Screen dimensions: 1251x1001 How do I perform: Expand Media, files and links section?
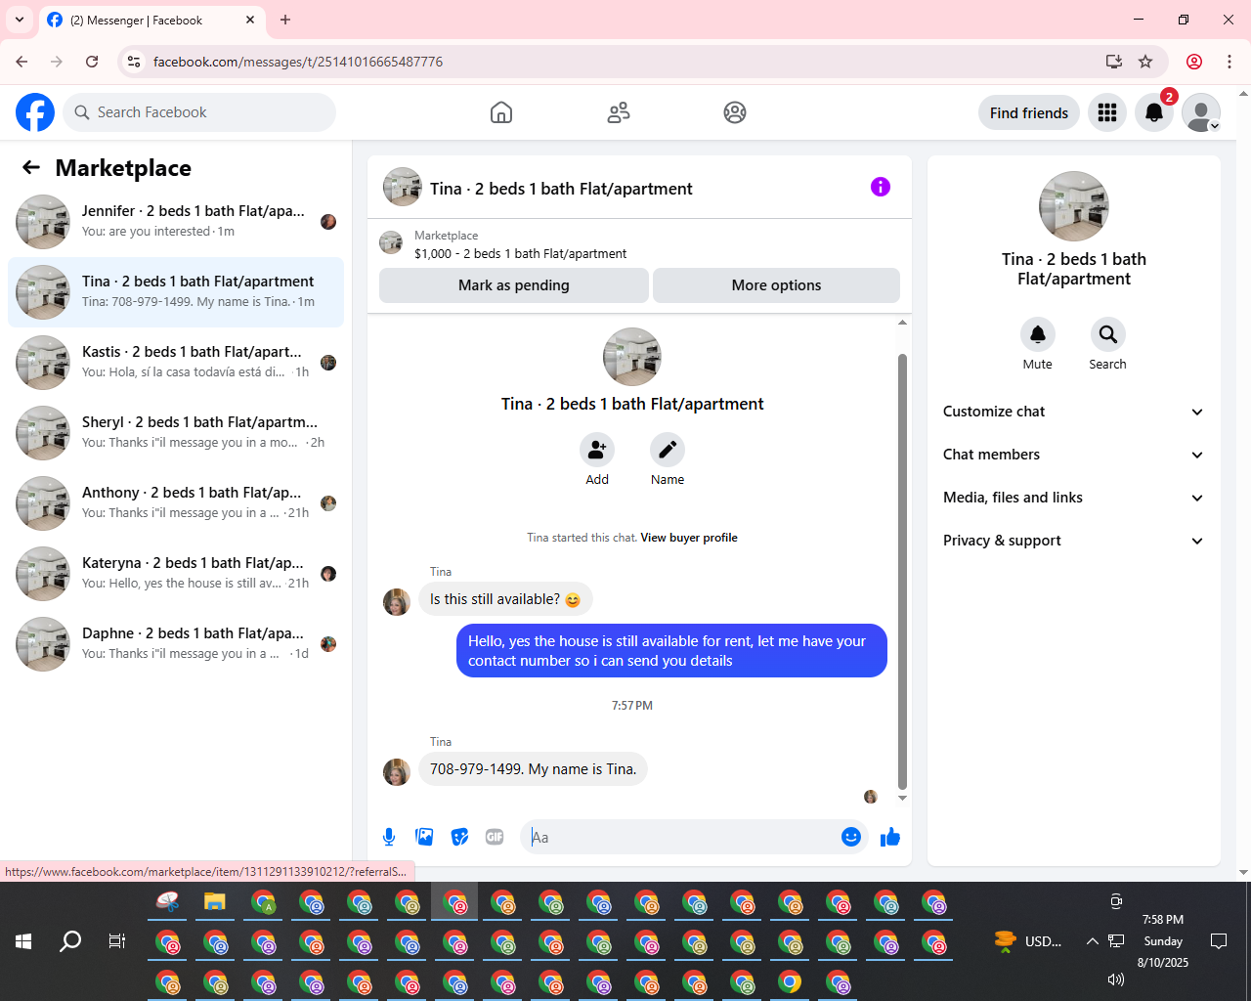click(1074, 498)
